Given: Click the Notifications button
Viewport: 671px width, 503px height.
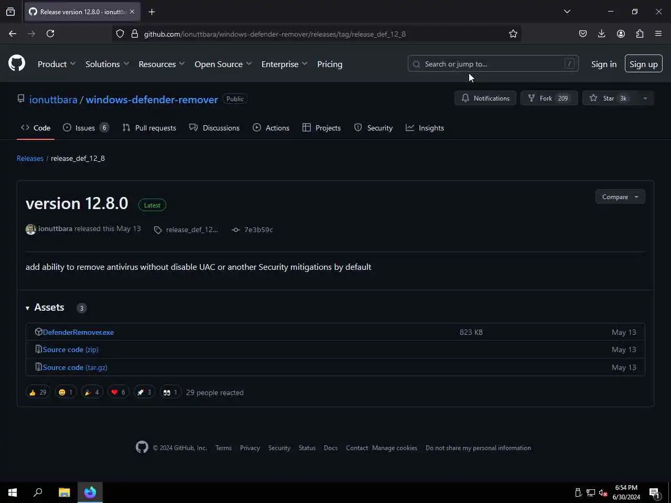Looking at the screenshot, I should point(485,98).
